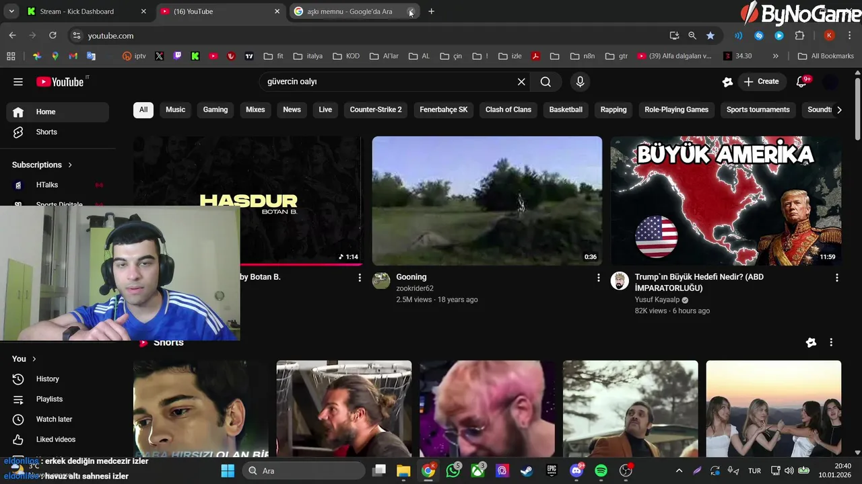Image resolution: width=862 pixels, height=484 pixels.
Task: Open Steam from the taskbar
Action: click(527, 471)
